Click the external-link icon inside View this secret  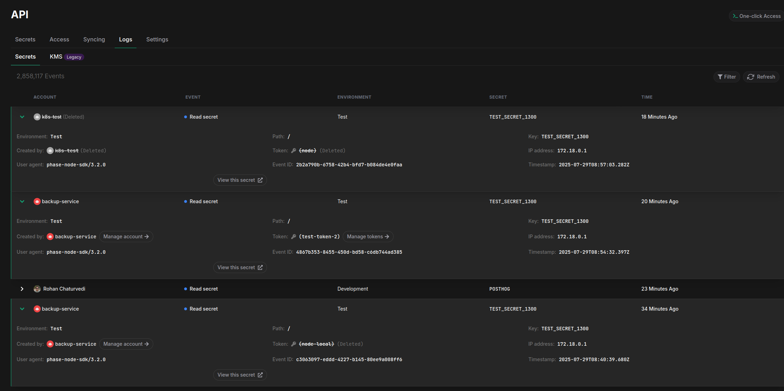tap(260, 180)
